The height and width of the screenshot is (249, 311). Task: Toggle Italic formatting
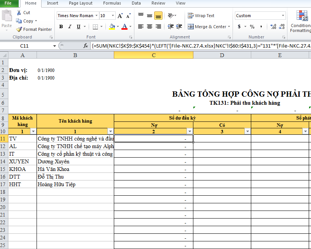click(70, 27)
